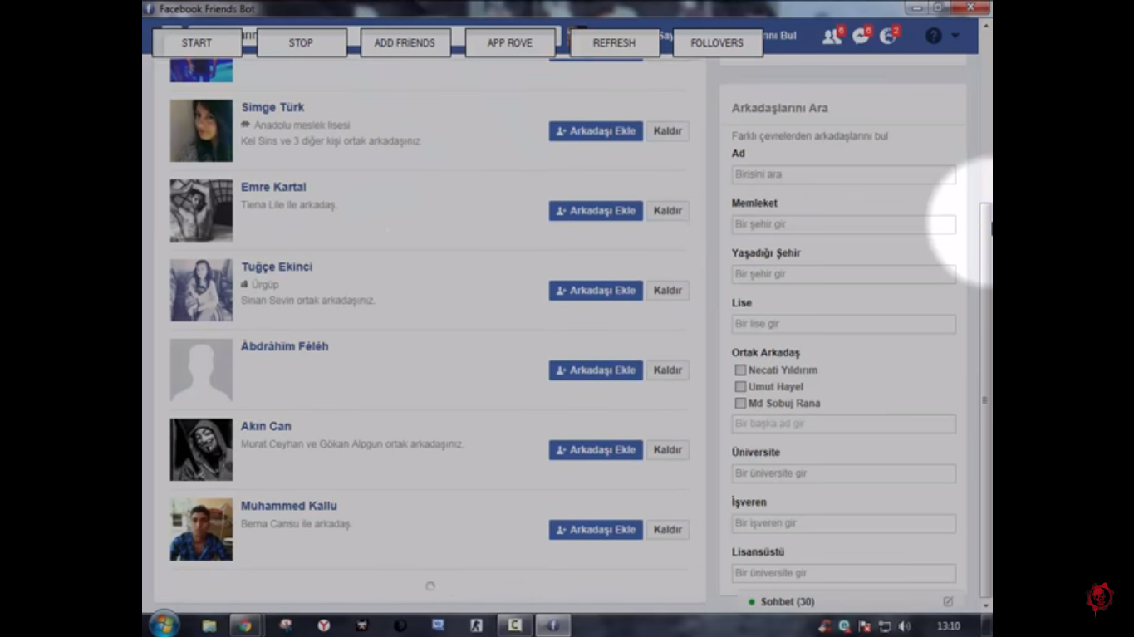
Task: Focus the Ad 'Birisini ara' field
Action: (x=843, y=174)
